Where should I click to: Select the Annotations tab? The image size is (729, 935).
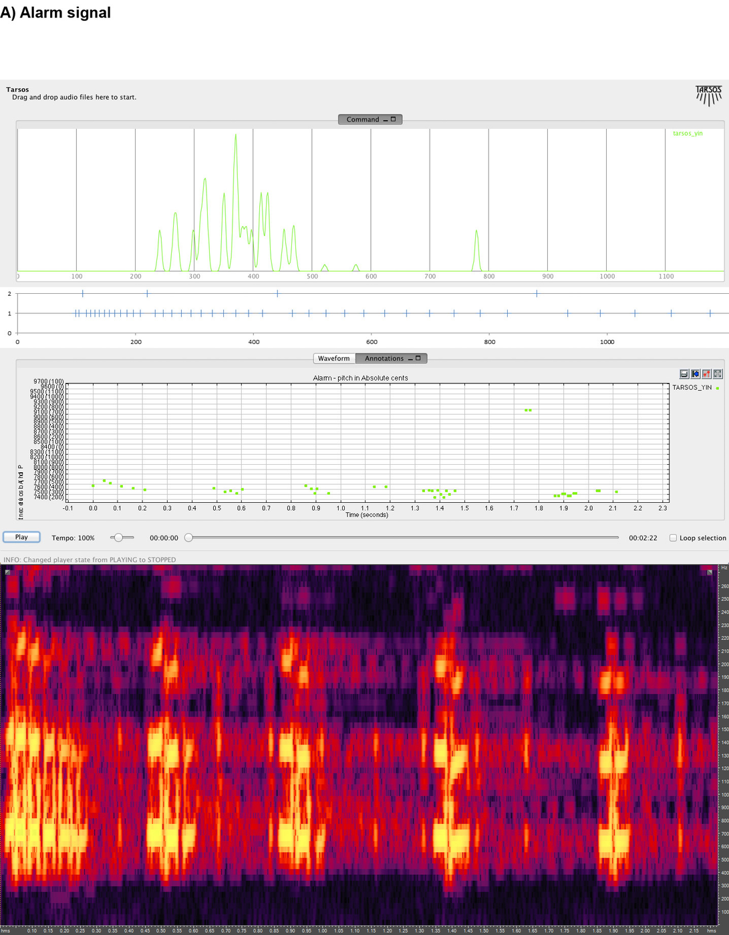click(x=384, y=359)
